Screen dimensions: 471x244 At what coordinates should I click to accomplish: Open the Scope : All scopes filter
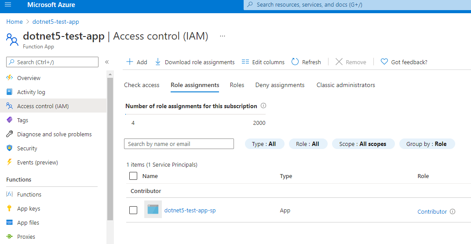coord(363,144)
